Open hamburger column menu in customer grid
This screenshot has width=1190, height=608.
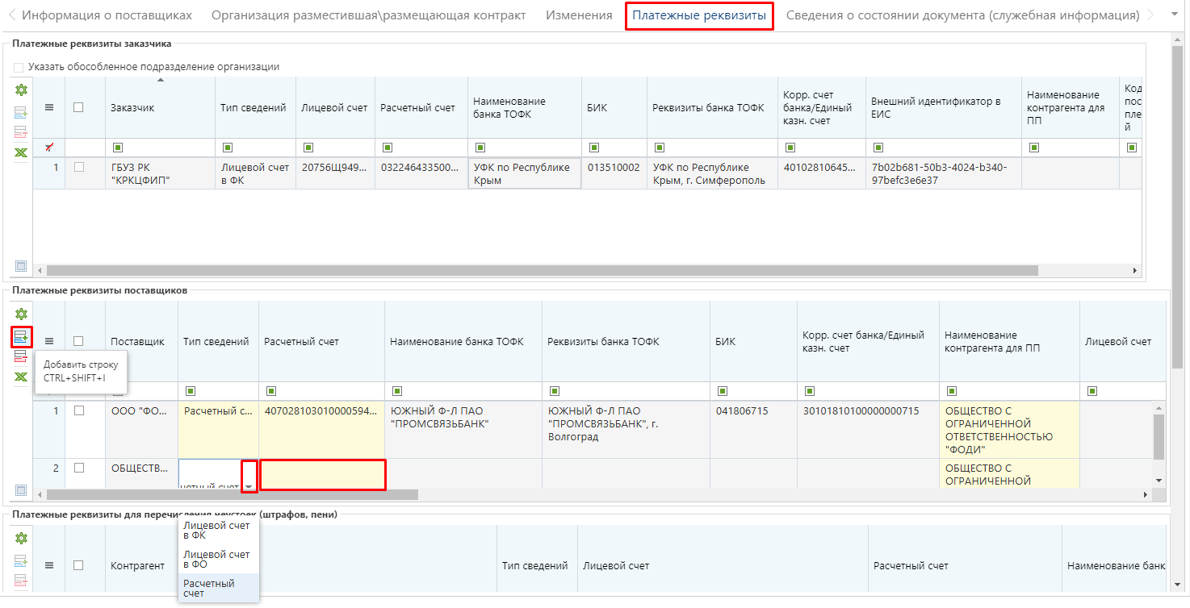[x=48, y=108]
